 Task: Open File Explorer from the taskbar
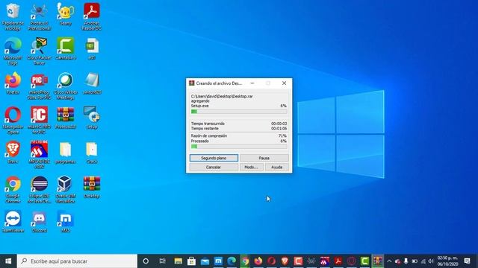(x=179, y=261)
